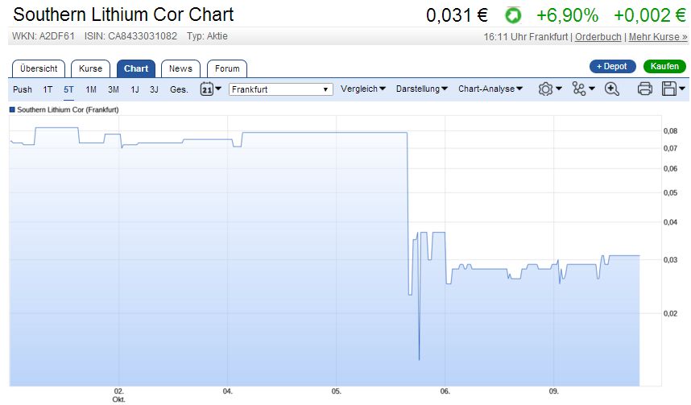Click green price-up arrow icon
The image size is (691, 405).
[513, 16]
